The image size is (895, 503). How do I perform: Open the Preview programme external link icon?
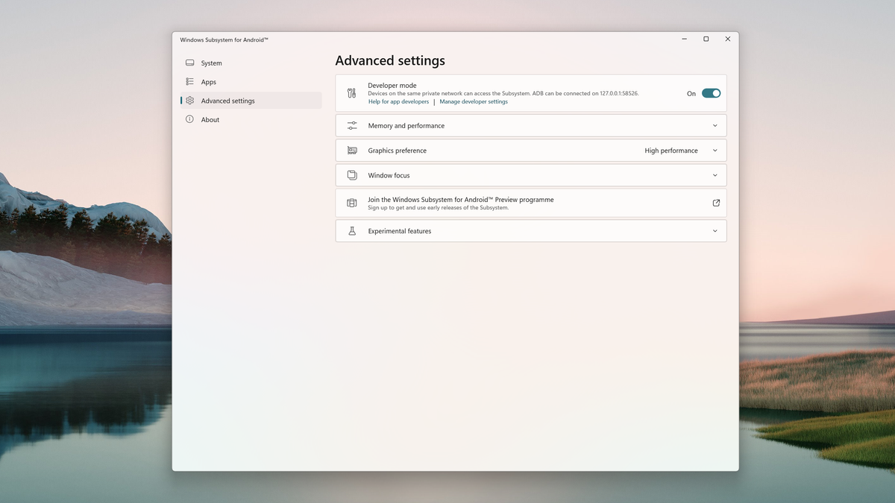(715, 202)
